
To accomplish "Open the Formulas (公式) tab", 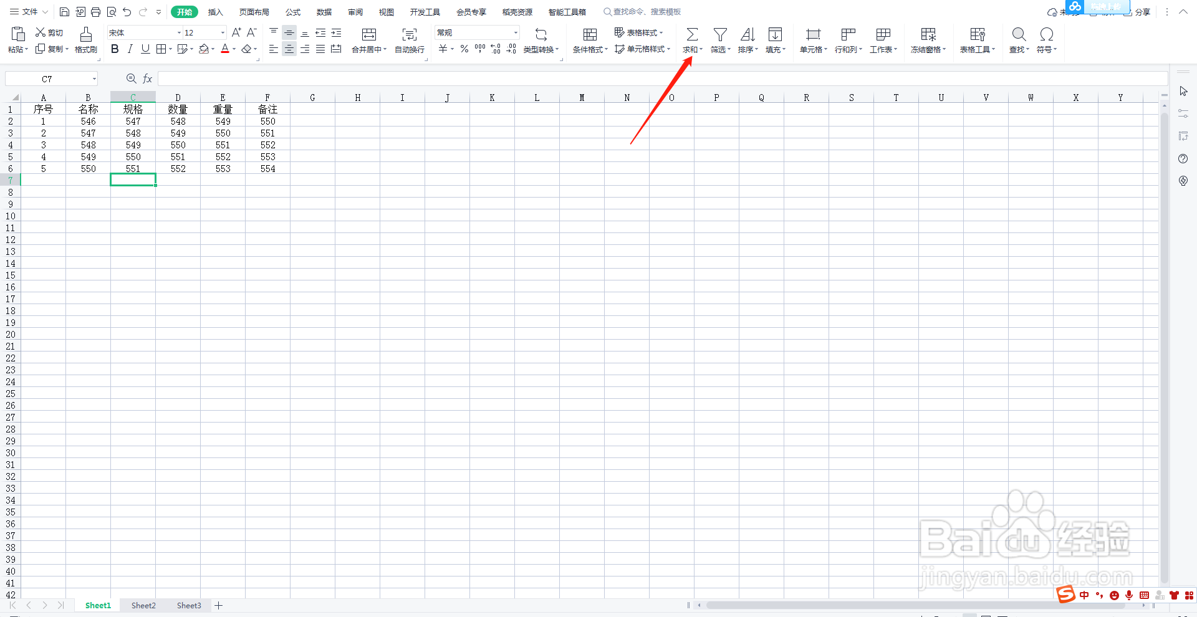I will pos(293,12).
